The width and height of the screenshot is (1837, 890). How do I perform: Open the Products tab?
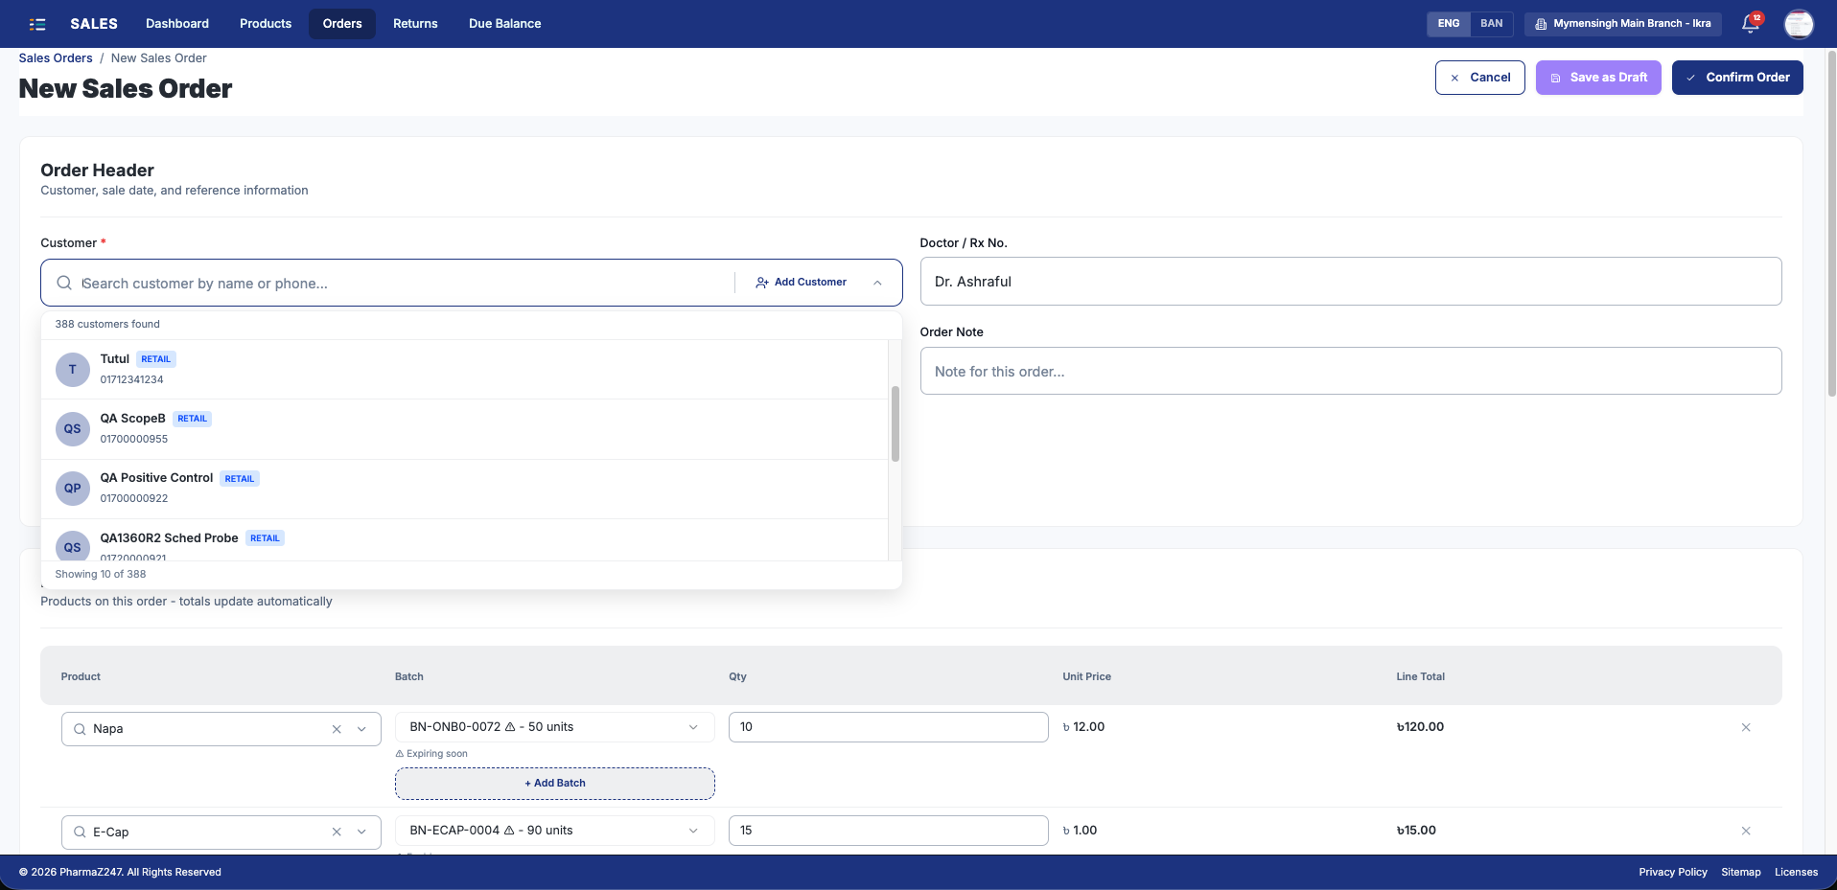[x=266, y=24]
